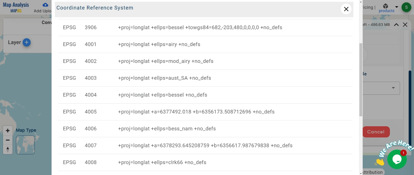
Task: Click the green S profile avatar
Action: (x=406, y=8)
